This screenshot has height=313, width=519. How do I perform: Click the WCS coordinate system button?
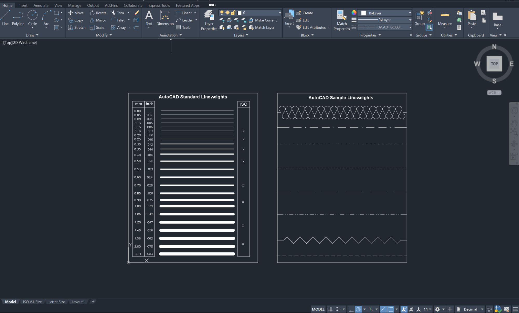tap(494, 92)
